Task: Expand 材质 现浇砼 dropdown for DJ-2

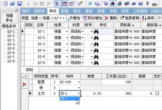Action: [x=83, y=38]
